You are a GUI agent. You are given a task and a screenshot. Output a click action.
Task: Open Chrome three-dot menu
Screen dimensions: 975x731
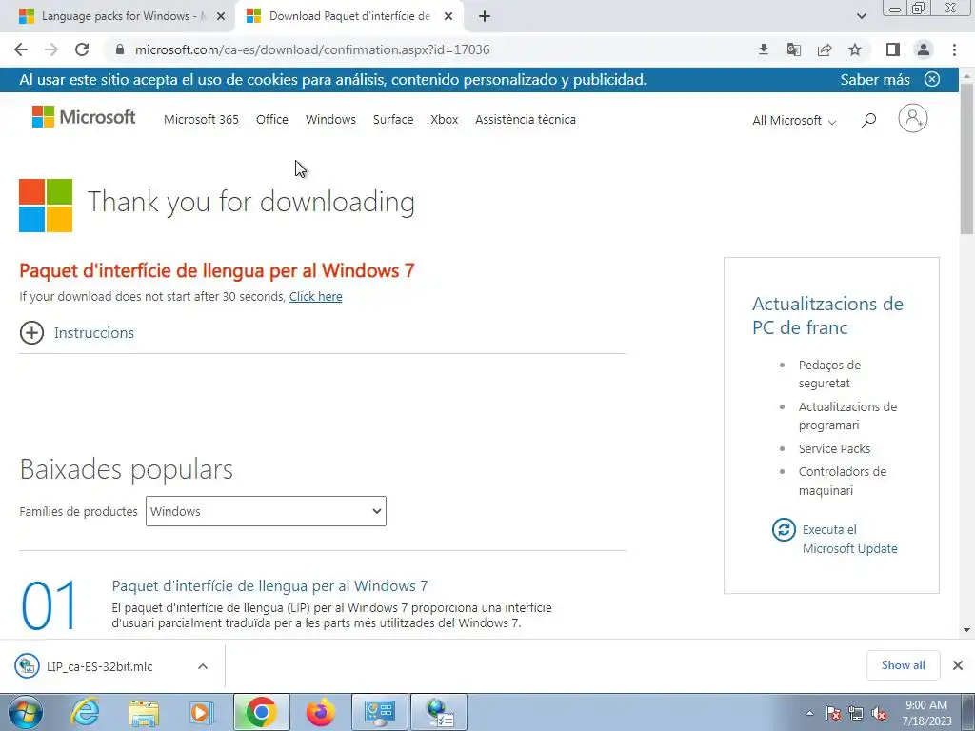click(x=954, y=49)
